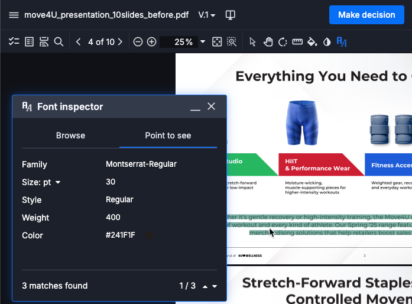Open the comments list panel icon
This screenshot has height=304, width=412.
point(44,42)
